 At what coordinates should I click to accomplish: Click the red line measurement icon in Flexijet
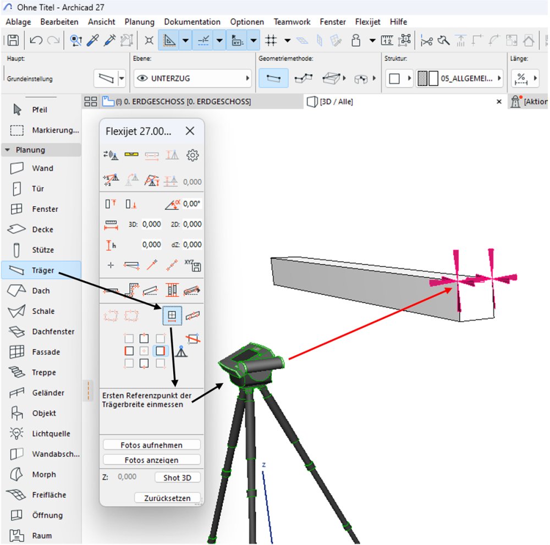click(152, 265)
